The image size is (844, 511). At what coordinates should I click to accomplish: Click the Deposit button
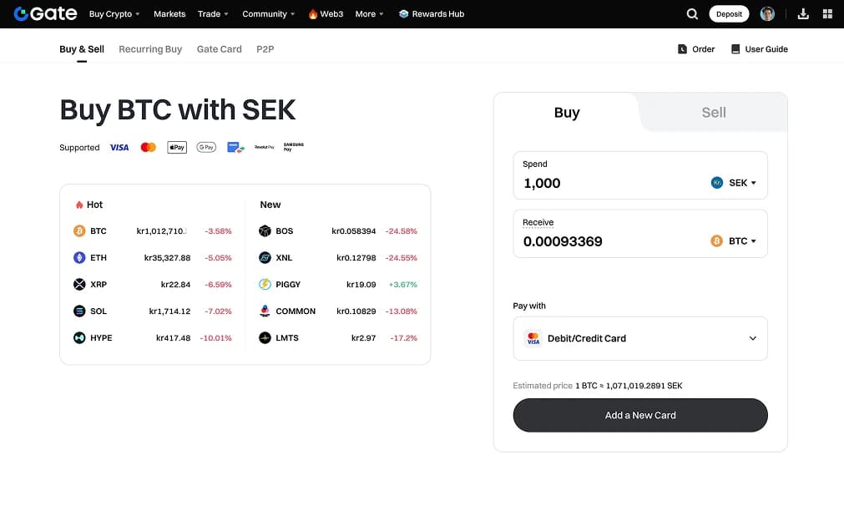729,14
